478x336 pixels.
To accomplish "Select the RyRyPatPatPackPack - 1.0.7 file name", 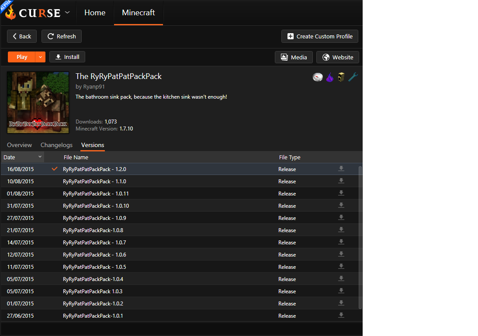I will click(x=94, y=243).
